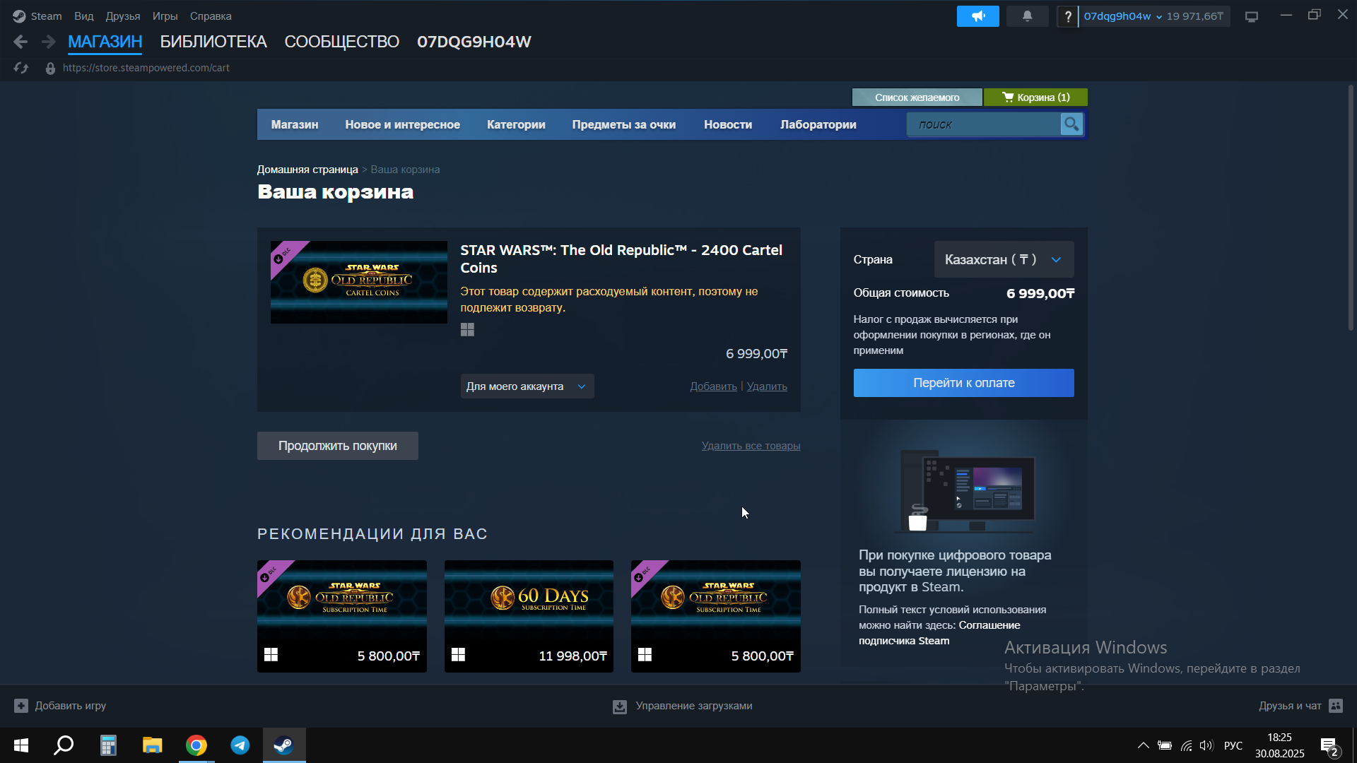Click the РУС input language indicator
Viewport: 1357px width, 763px height.
tap(1233, 745)
